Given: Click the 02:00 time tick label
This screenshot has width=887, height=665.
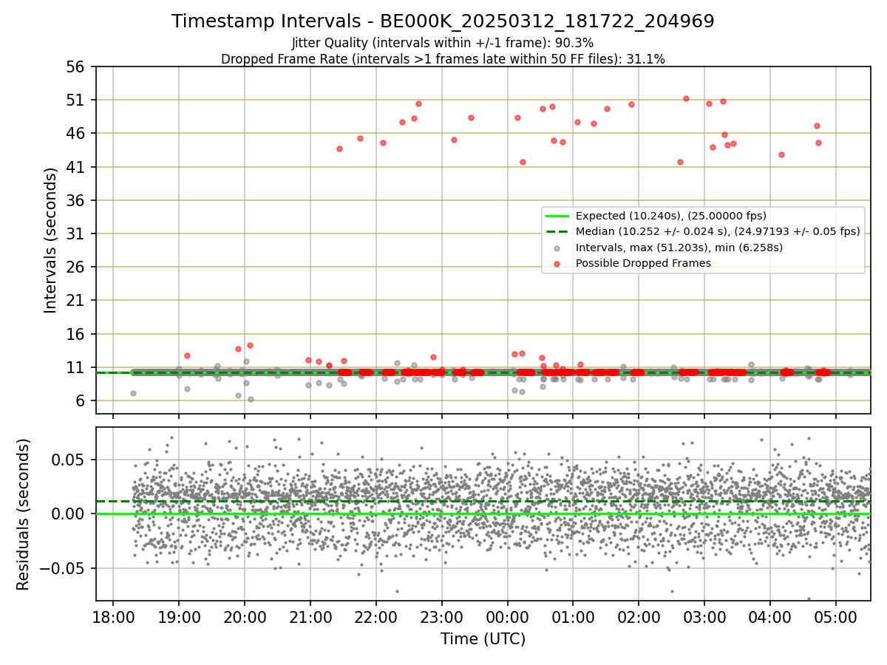Looking at the screenshot, I should (x=639, y=617).
